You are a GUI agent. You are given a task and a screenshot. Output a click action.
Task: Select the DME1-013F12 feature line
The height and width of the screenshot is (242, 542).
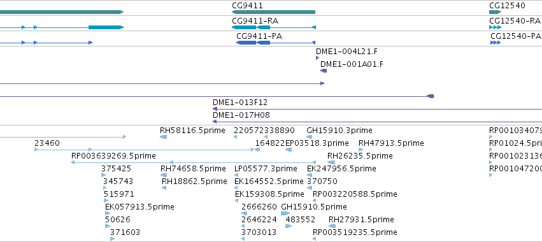[x=377, y=109]
